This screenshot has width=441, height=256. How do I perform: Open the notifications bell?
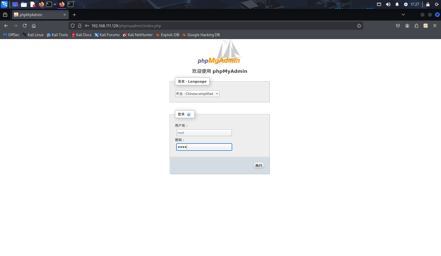pyautogui.click(x=397, y=4)
